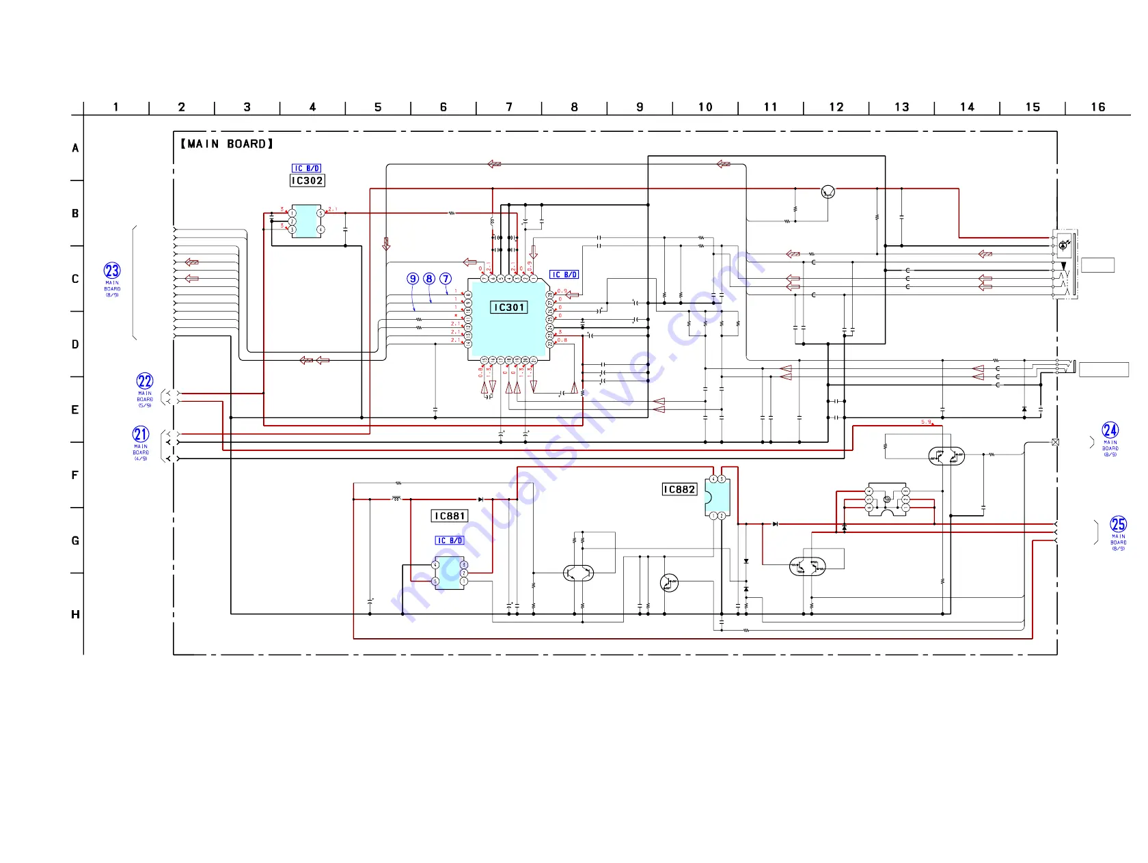Click the small cyan IC302 chip body
Image resolution: width=1148 pixels, height=863 pixels.
click(x=306, y=221)
